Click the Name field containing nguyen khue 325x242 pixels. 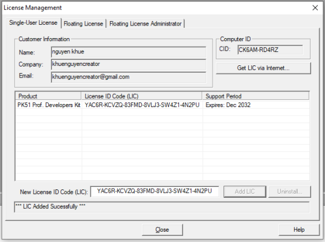point(129,52)
